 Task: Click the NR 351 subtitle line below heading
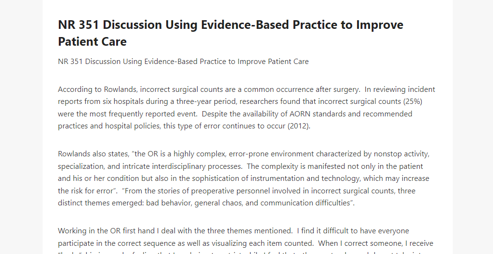point(183,62)
